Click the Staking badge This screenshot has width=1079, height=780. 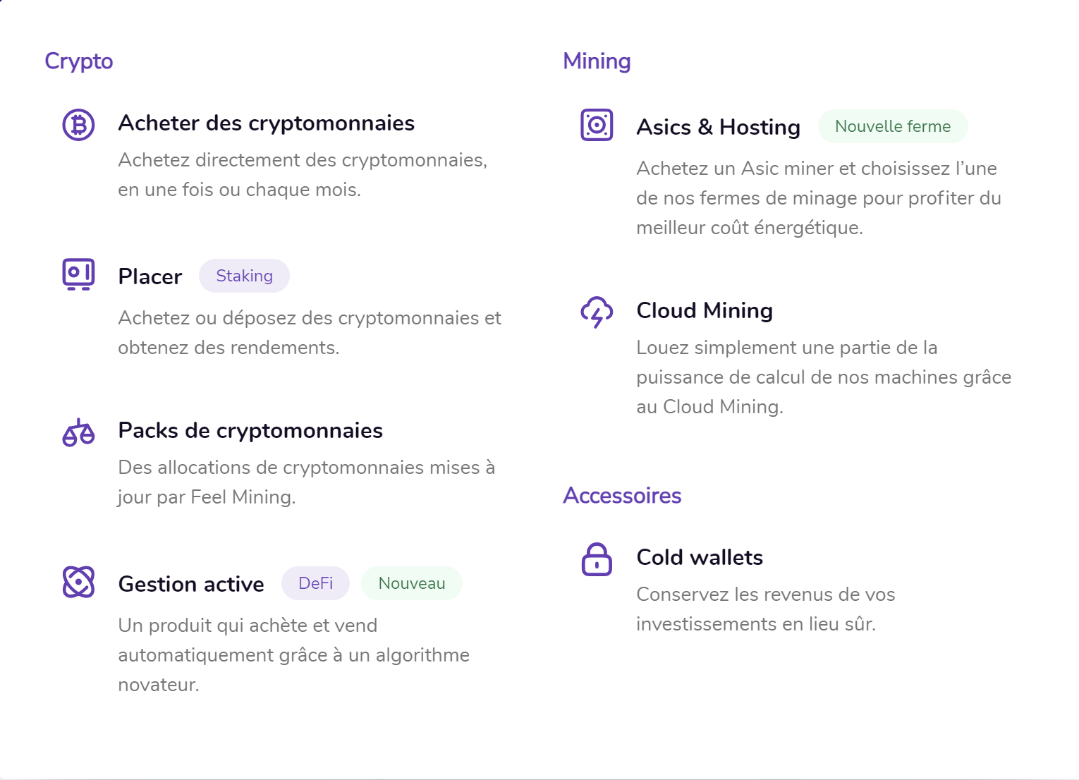pyautogui.click(x=244, y=276)
